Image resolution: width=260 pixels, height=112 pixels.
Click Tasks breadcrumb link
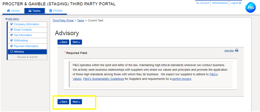point(81,21)
